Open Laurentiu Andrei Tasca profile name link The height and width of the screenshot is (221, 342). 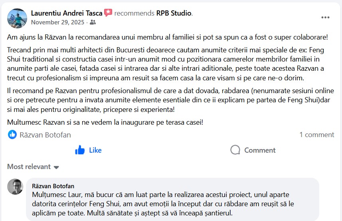pyautogui.click(x=67, y=13)
